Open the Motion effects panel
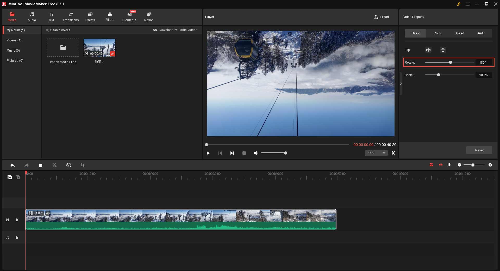 click(x=149, y=17)
